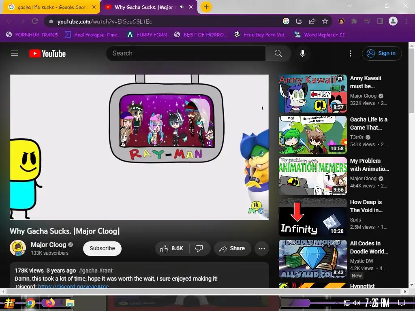This screenshot has width=415, height=311.
Task: Click the magnifier search button
Action: tap(278, 53)
